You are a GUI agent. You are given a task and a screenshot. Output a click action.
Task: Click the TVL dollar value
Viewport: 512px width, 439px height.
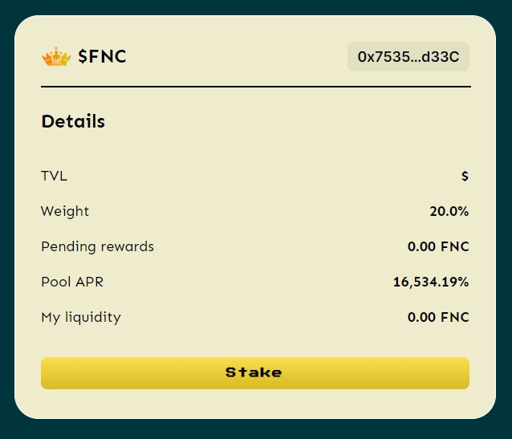pyautogui.click(x=465, y=177)
